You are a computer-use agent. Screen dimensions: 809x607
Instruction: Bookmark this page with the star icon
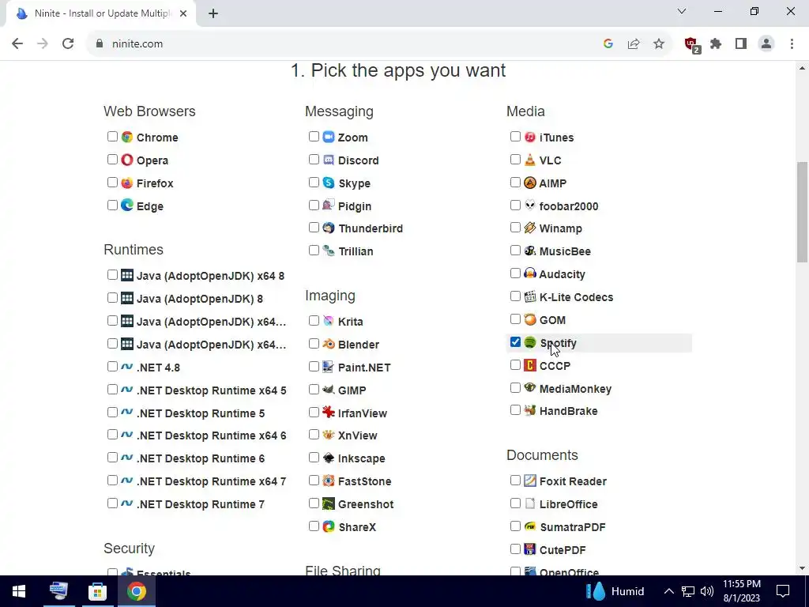[659, 44]
